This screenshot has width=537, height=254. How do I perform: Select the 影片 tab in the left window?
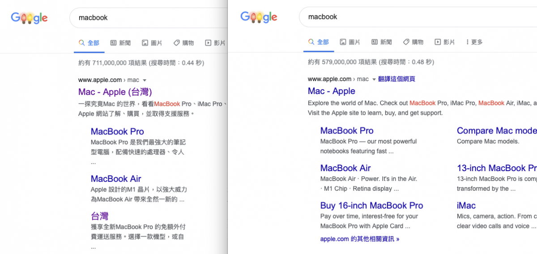(x=215, y=43)
